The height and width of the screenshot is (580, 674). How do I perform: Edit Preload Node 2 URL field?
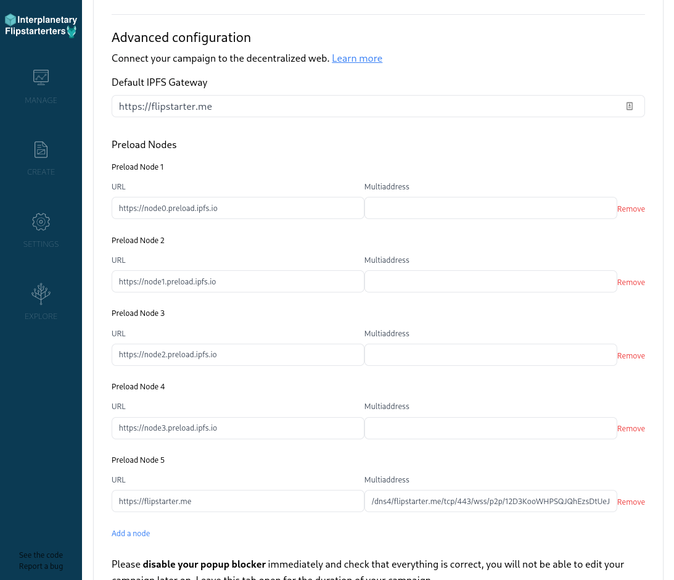pos(237,281)
